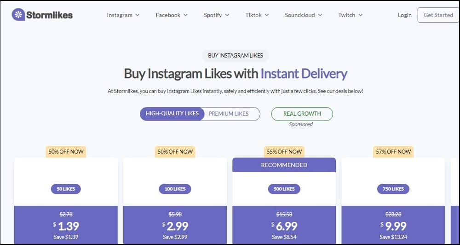This screenshot has height=245, width=460.
Task: Click the chevron icon beside Instagram
Action: click(x=137, y=15)
